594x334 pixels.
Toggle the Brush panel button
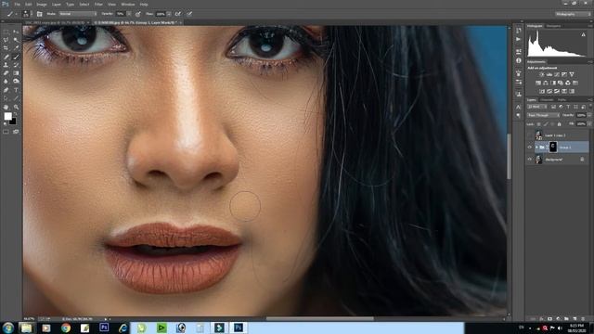pyautogui.click(x=39, y=14)
